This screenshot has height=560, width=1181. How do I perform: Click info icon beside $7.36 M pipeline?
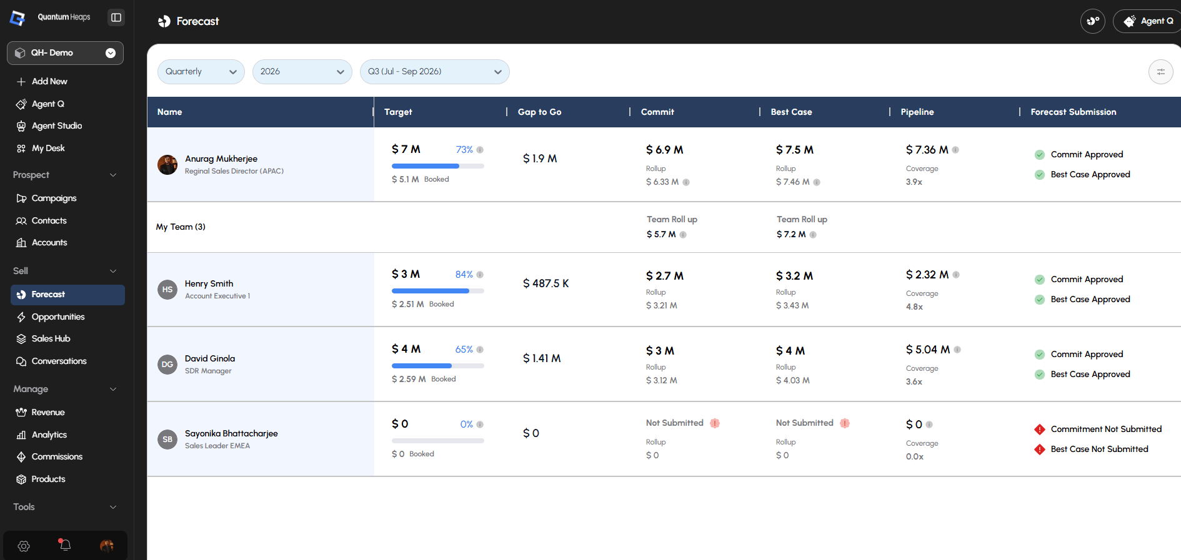click(x=955, y=150)
